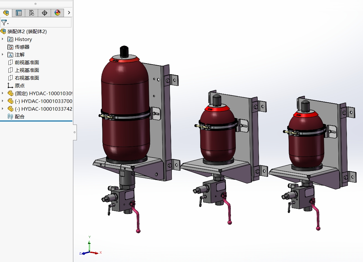The image size is (363, 262).
Task: Select the 原点 origin label
Action: (x=20, y=86)
